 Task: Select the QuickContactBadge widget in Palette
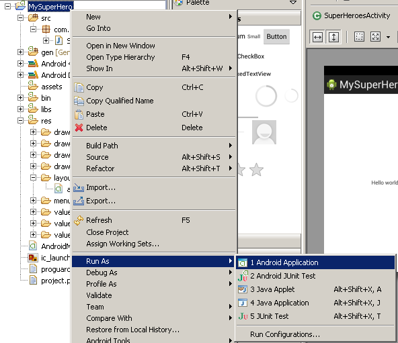click(x=264, y=132)
